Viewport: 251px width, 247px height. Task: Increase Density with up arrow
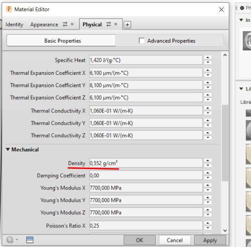pyautogui.click(x=208, y=161)
